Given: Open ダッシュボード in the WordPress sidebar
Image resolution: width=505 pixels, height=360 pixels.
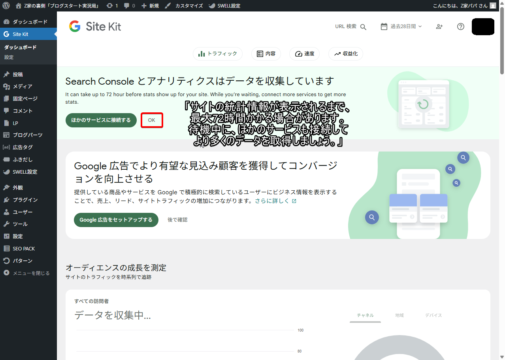Looking at the screenshot, I should 28,22.
